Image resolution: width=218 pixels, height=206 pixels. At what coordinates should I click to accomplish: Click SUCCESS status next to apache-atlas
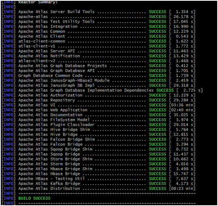point(157,17)
